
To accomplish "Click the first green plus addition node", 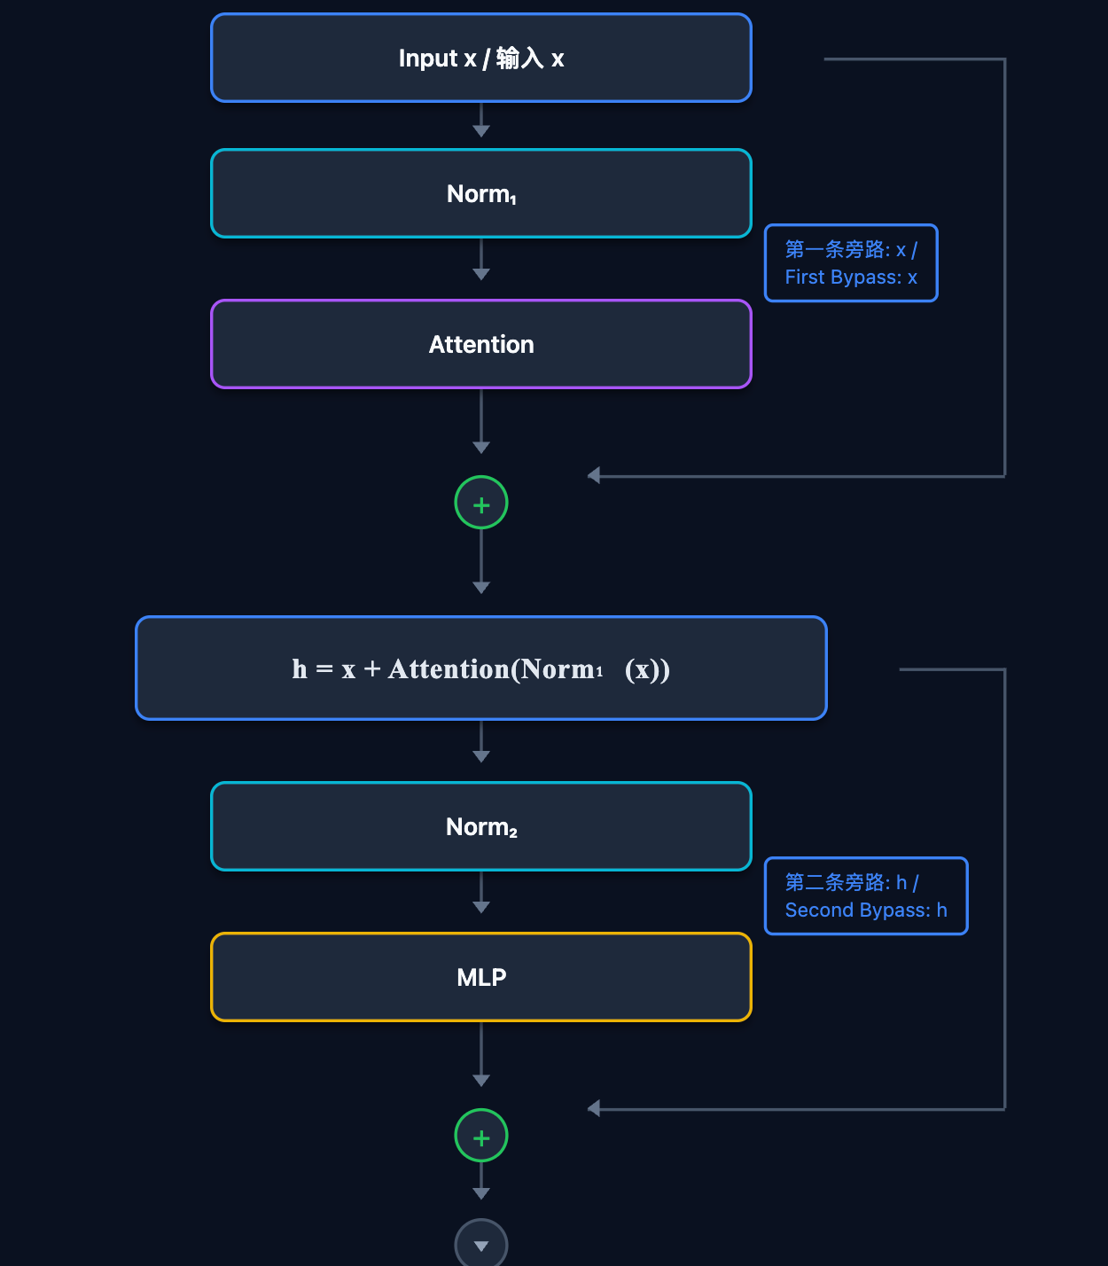I will coord(481,503).
